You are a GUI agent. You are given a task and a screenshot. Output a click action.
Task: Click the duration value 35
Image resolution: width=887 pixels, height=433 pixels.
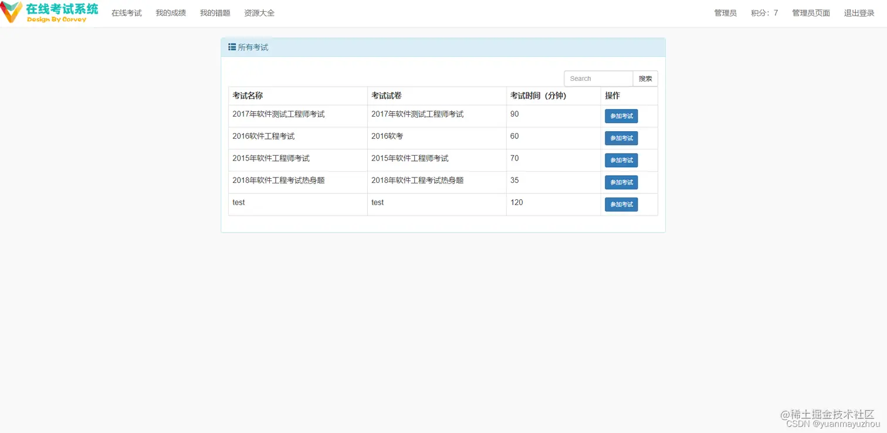click(x=514, y=180)
